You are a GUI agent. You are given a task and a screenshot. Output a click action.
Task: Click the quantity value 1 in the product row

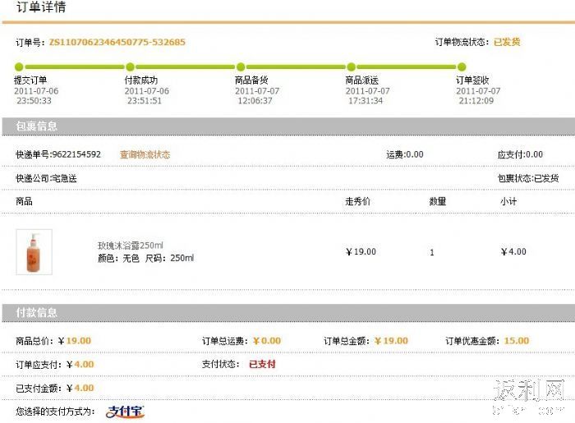click(432, 252)
